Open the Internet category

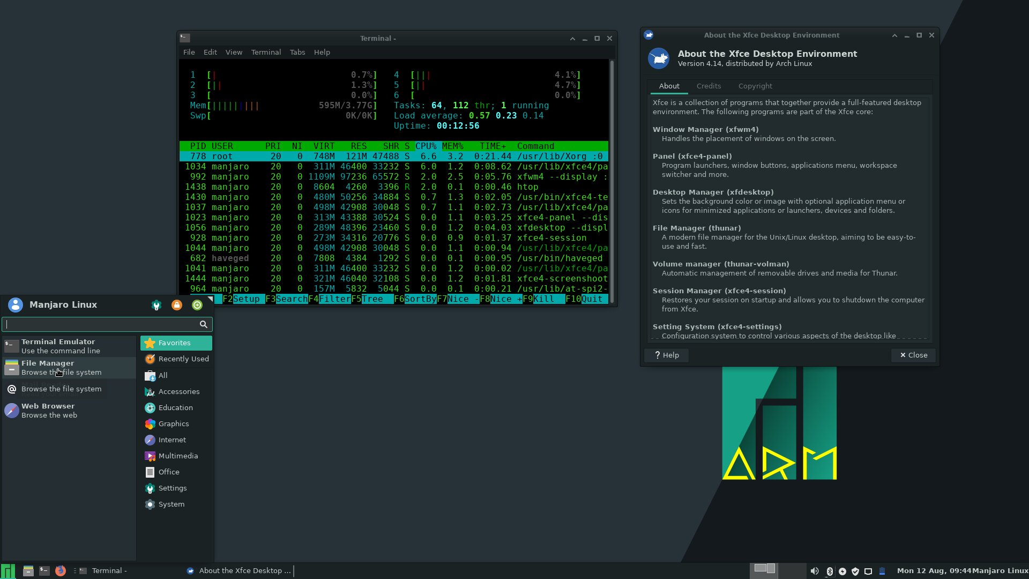[176, 440]
